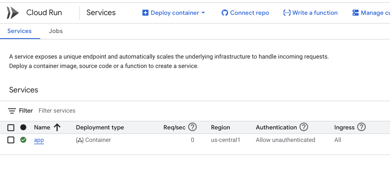This screenshot has height=186, width=390.
Task: Open the app service link
Action: [x=39, y=140]
